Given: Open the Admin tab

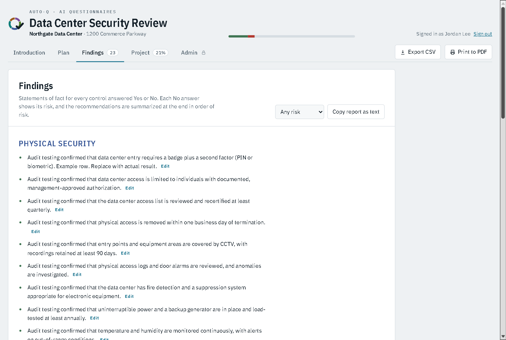Looking at the screenshot, I should click(x=193, y=53).
